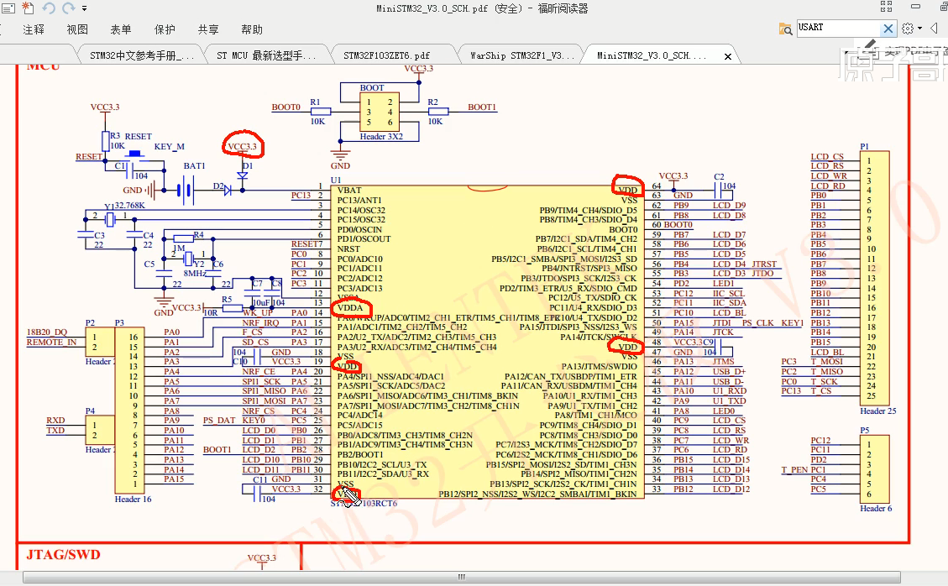
Task: Click the 'TXD' label at header P4
Action: (x=55, y=431)
